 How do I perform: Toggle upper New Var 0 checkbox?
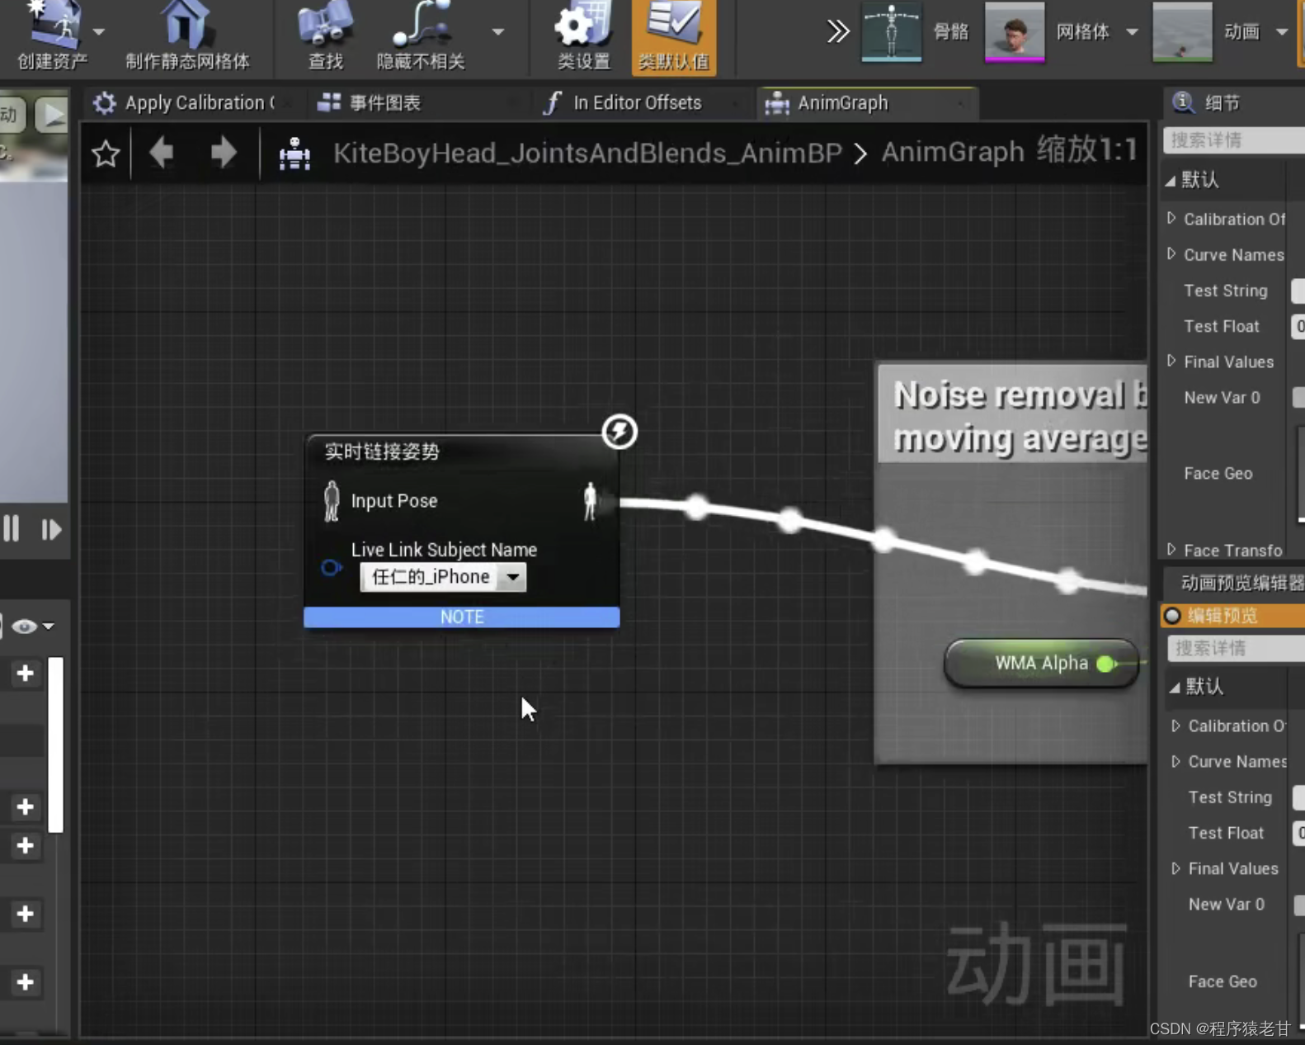pyautogui.click(x=1298, y=397)
